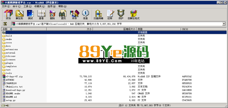Image resolution: width=228 pixels, height=108 pixels.
Task: Click the Delete (删除) toolbar icon
Action: tap(52, 15)
